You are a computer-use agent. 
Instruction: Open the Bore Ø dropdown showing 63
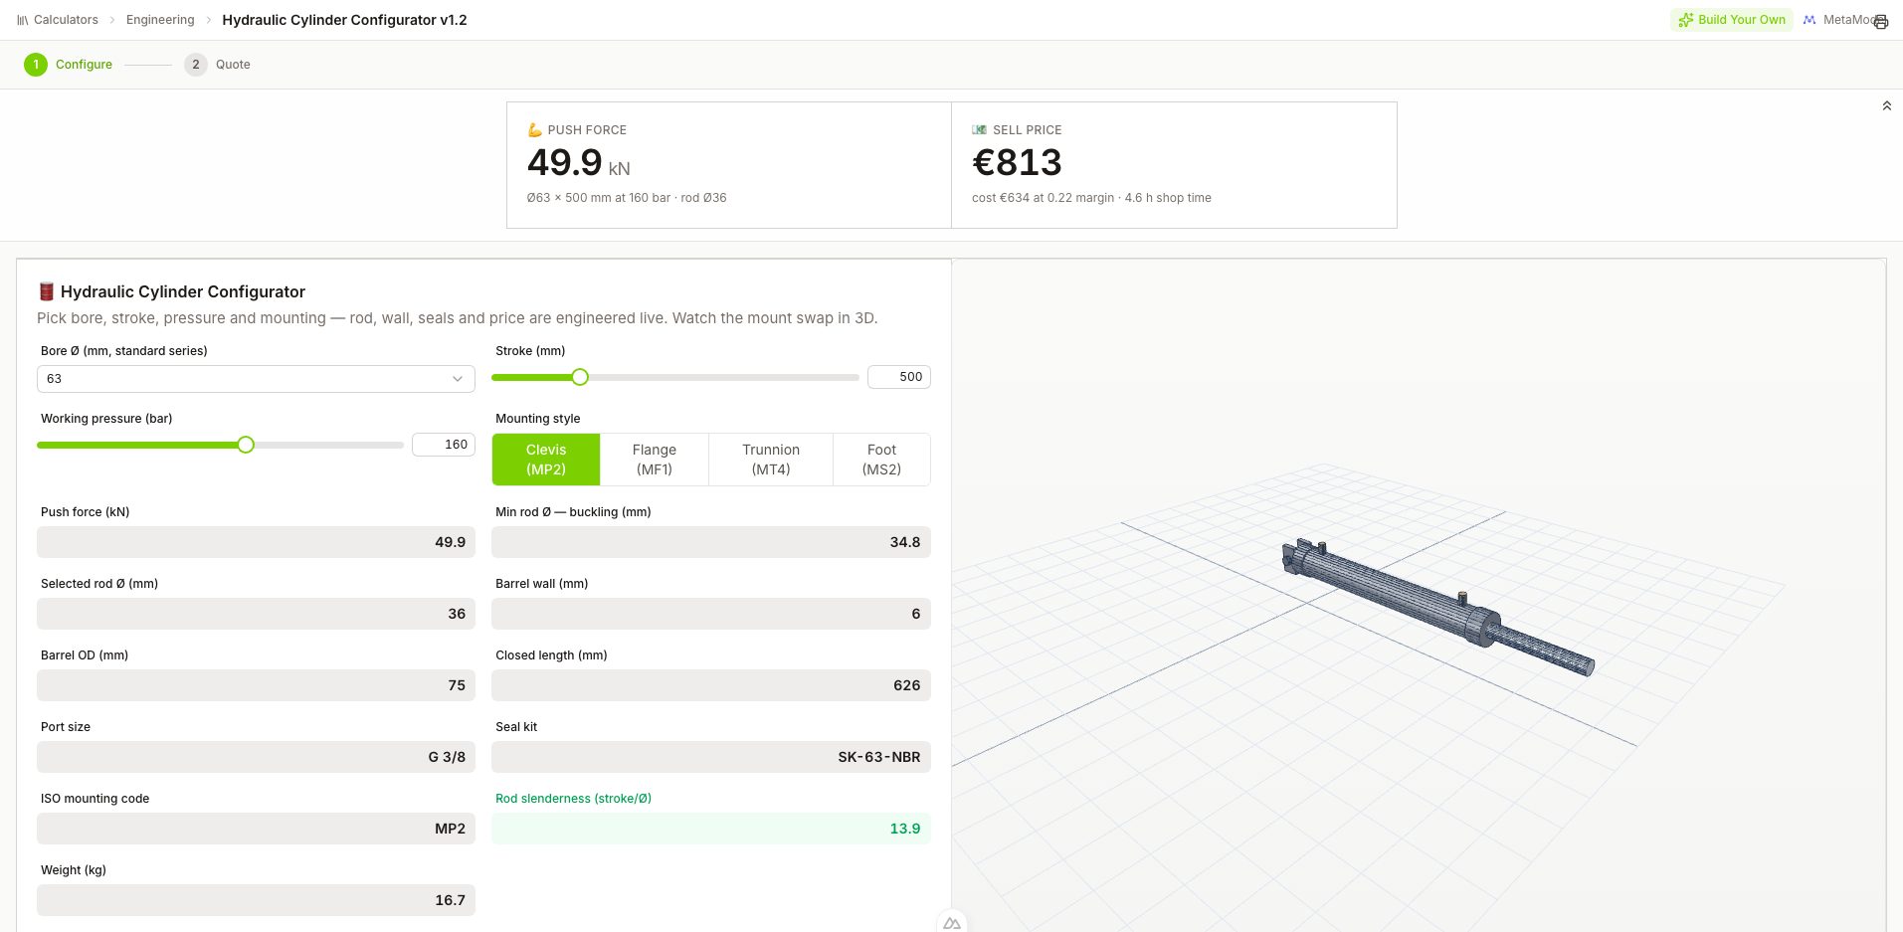pyautogui.click(x=256, y=379)
